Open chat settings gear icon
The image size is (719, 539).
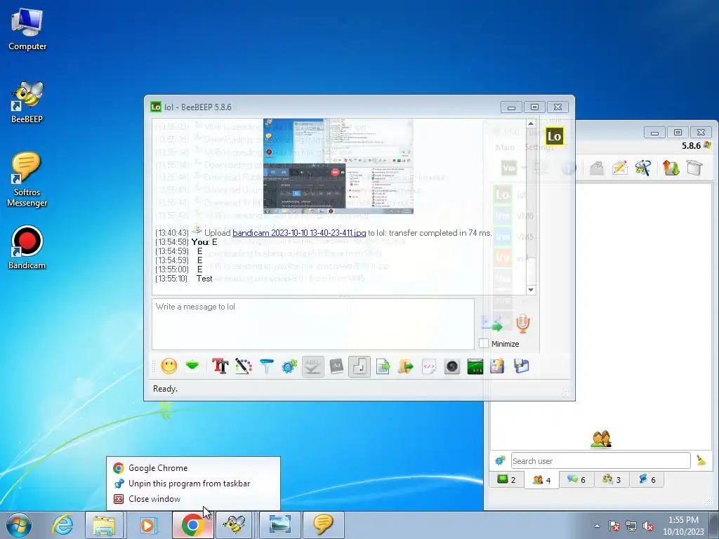289,366
